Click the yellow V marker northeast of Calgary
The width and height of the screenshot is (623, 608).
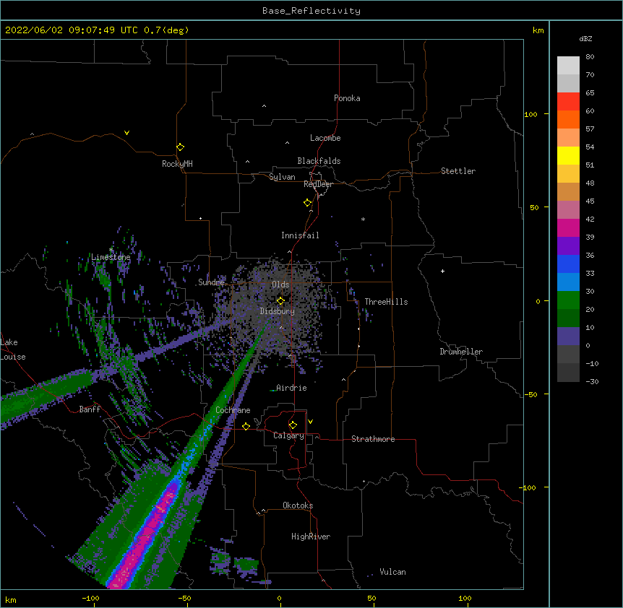point(310,422)
